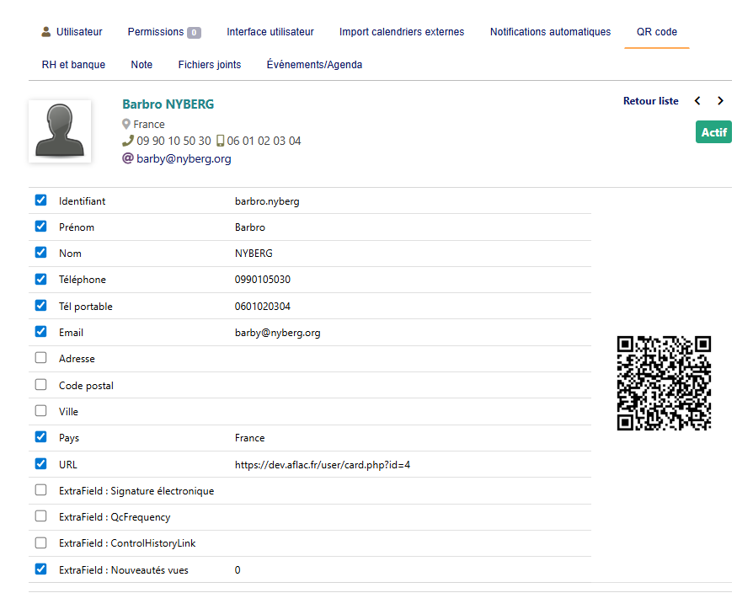Disable the Pays checkbox

[40, 436]
